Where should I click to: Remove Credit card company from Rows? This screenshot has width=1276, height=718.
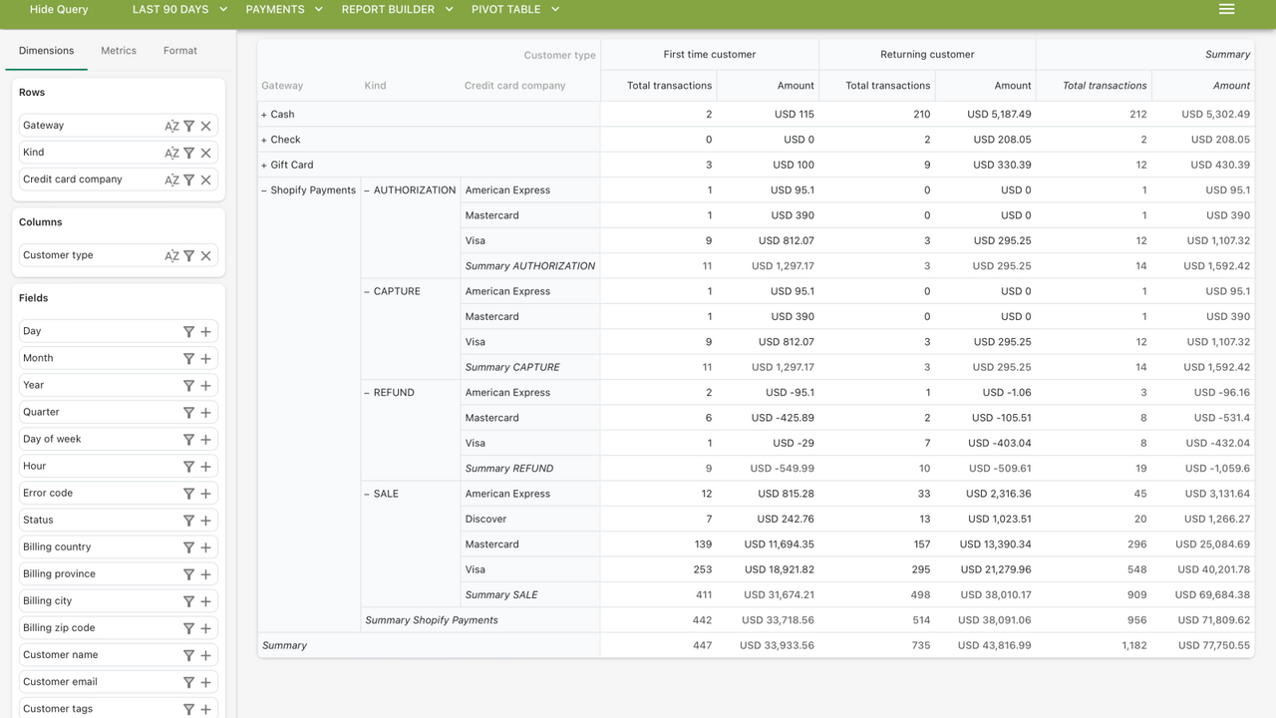205,179
